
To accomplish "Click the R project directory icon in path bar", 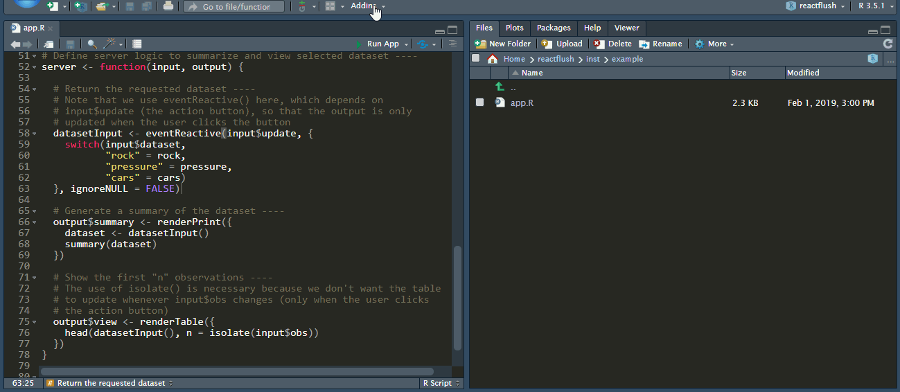I will coord(873,59).
